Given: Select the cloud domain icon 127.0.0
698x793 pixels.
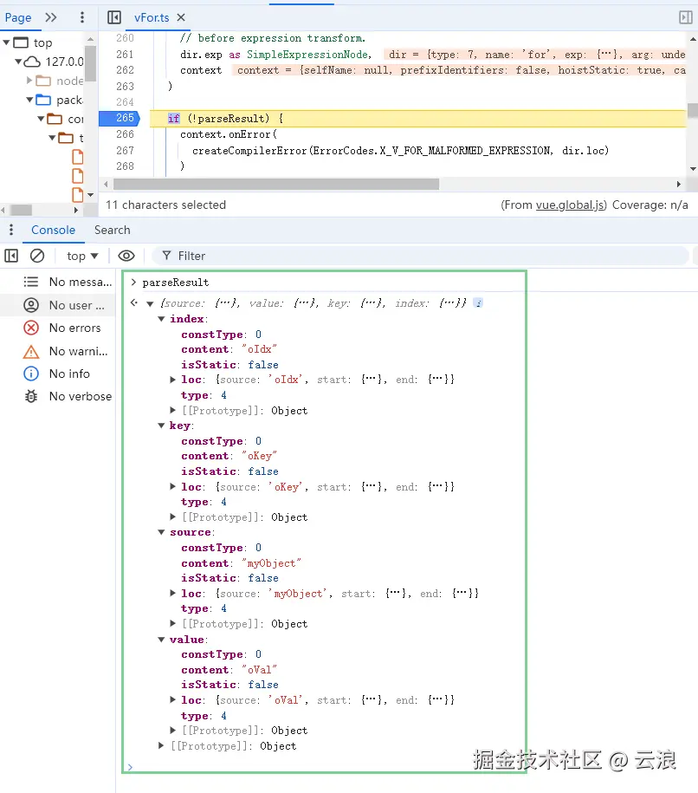Looking at the screenshot, I should coord(32,62).
